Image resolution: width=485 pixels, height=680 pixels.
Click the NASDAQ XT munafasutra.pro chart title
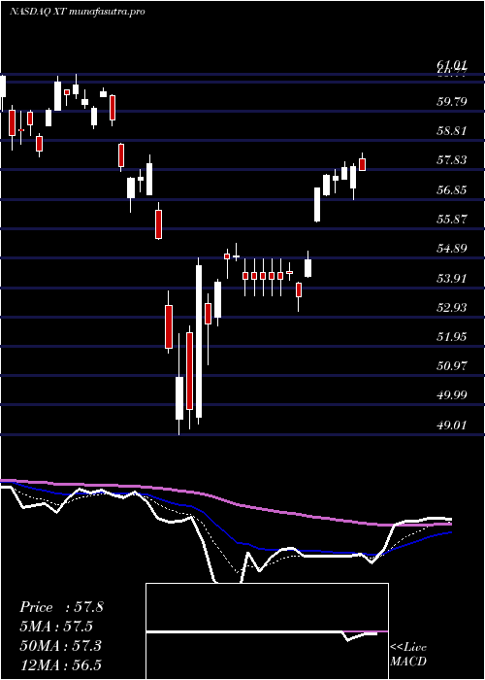tap(77, 12)
